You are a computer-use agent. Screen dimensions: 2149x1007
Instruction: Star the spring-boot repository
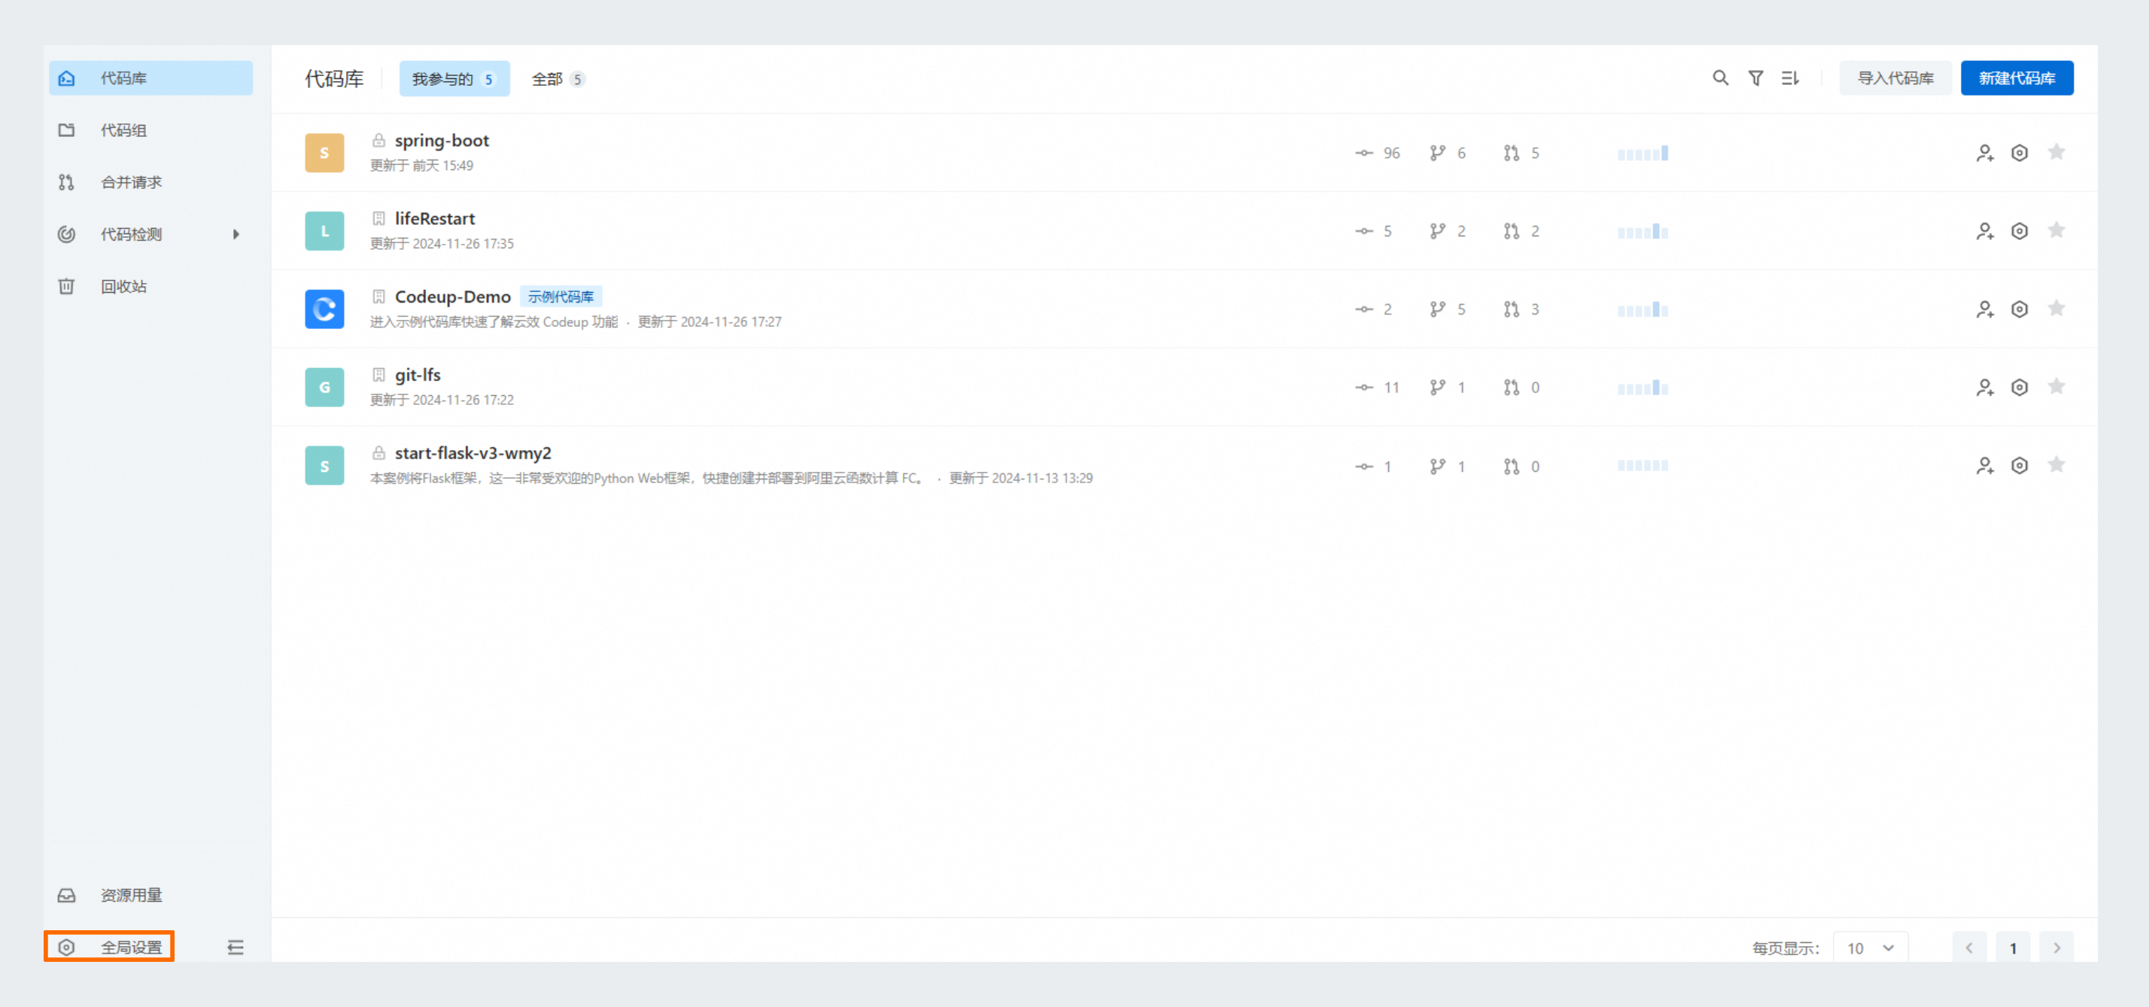pyautogui.click(x=2056, y=152)
